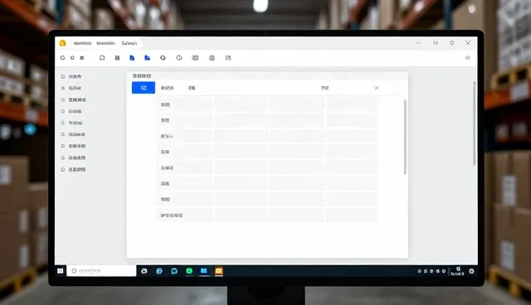
Task: Click the tag-shaped toolbar icon
Action: (163, 58)
